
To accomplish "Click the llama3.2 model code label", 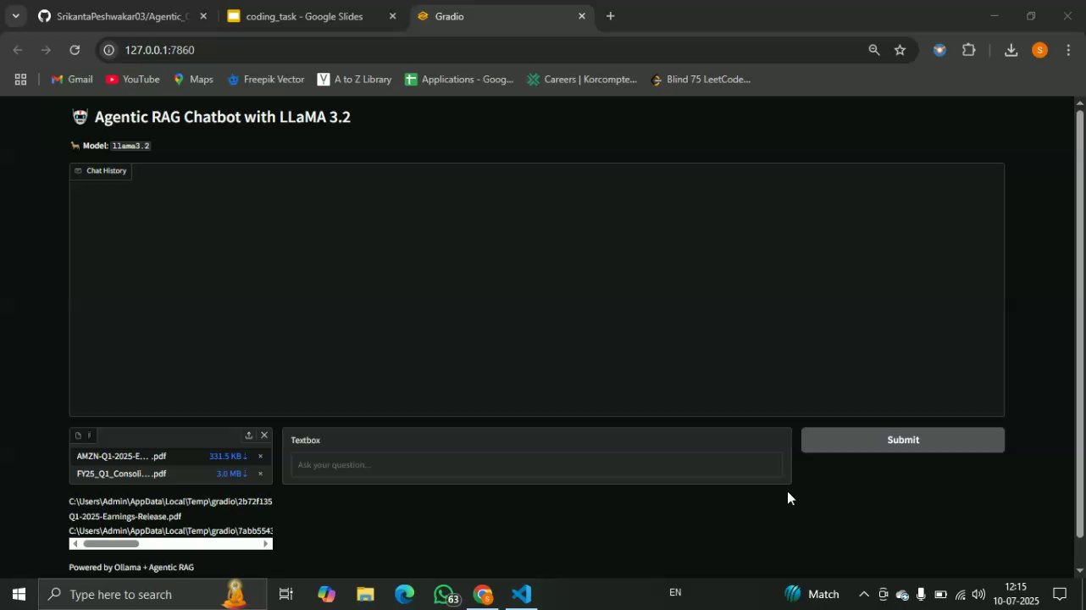I will (130, 146).
